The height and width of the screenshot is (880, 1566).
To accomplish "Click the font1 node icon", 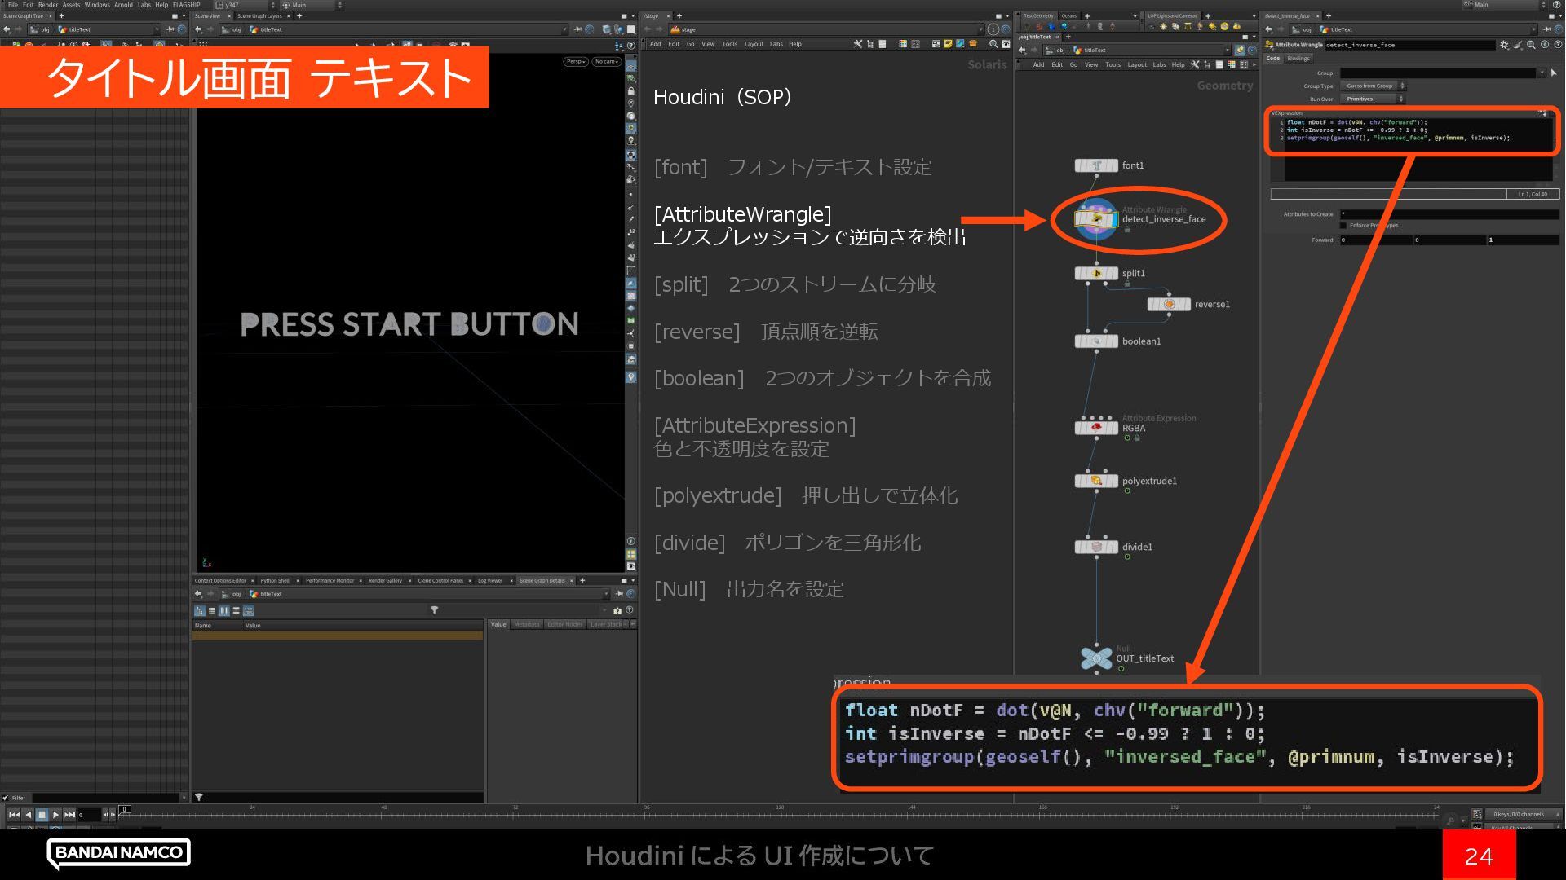I will [x=1096, y=165].
